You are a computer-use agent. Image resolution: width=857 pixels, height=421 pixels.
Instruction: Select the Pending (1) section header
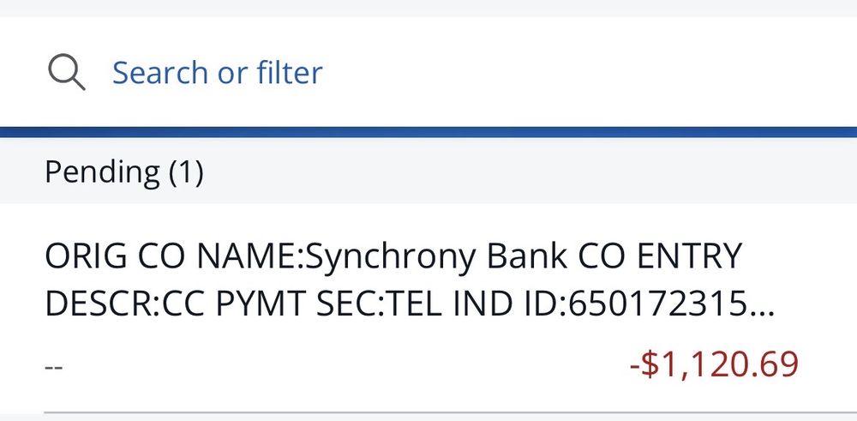124,173
